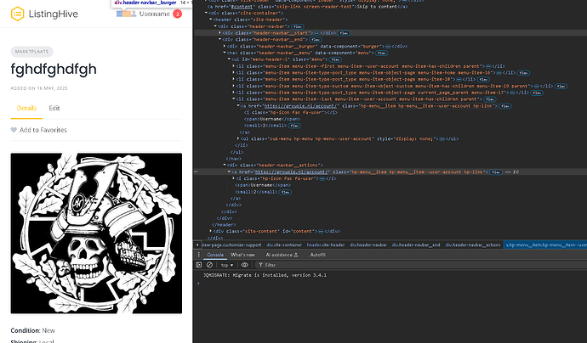Open the top JavaScript context dropdown
587x343 pixels.
[x=227, y=265]
